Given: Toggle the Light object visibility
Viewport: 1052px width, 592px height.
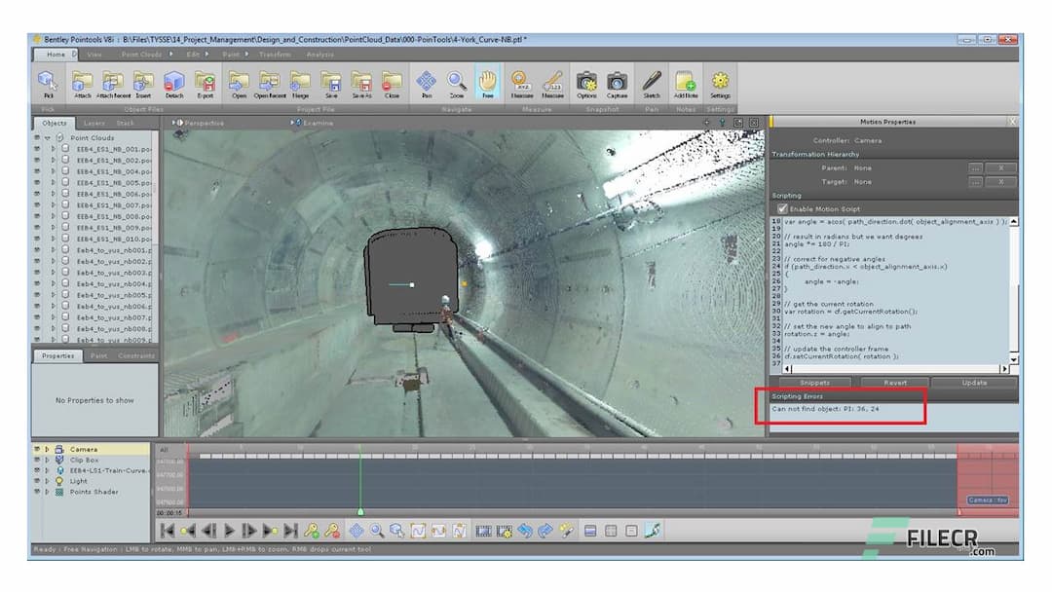Looking at the screenshot, I should point(36,480).
